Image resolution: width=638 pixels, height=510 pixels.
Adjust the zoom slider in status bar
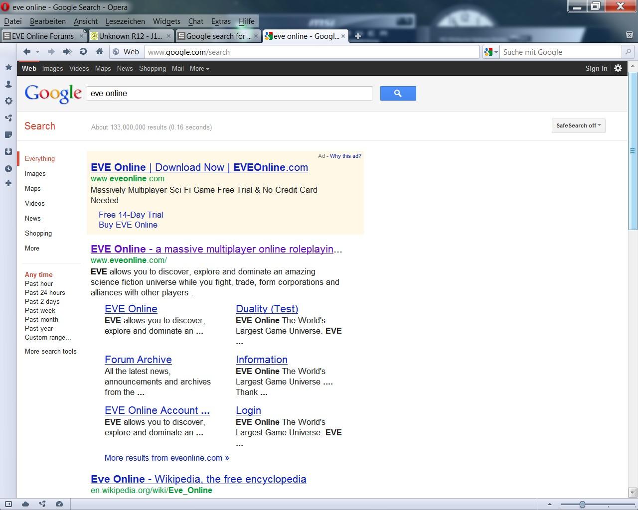(582, 505)
